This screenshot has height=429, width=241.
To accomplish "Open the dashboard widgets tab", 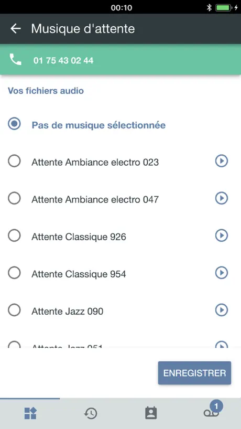I will [x=30, y=413].
